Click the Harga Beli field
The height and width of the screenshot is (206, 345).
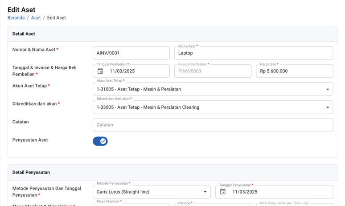coord(294,71)
